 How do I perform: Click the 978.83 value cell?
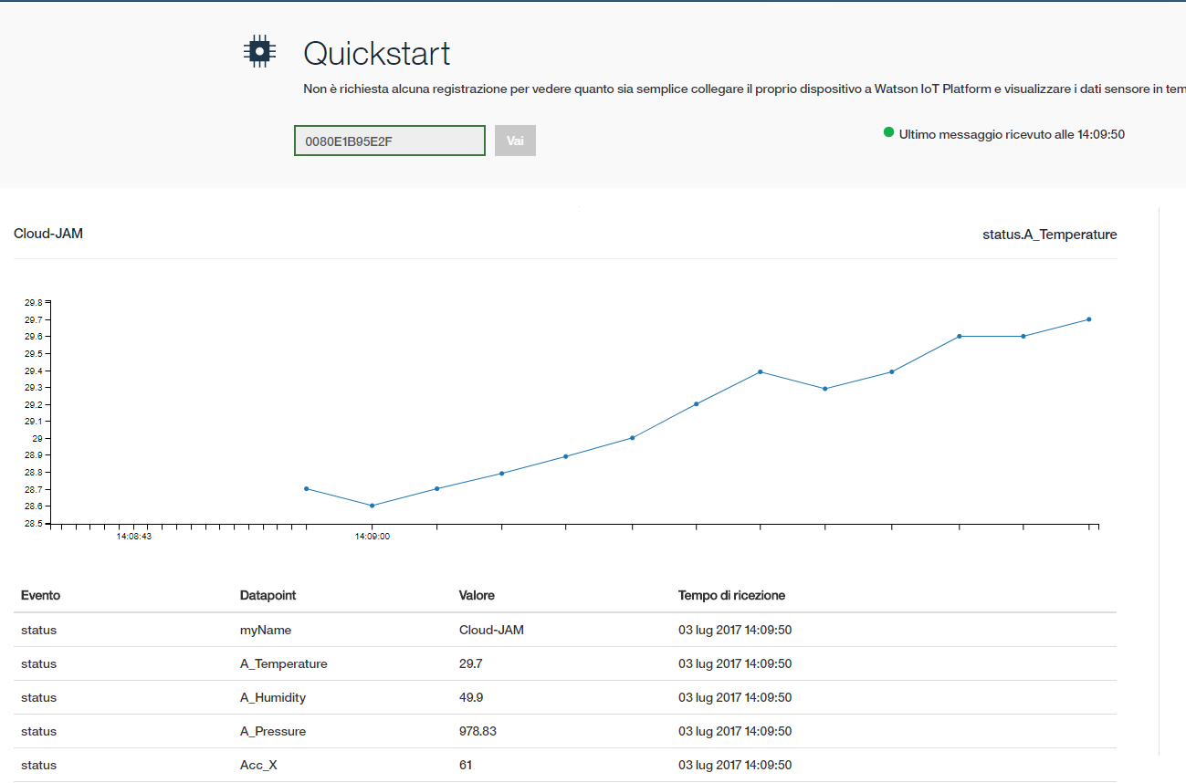click(x=478, y=731)
